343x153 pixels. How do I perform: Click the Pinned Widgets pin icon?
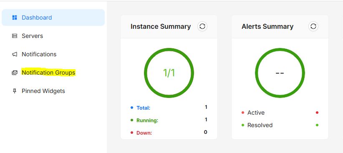click(15, 91)
